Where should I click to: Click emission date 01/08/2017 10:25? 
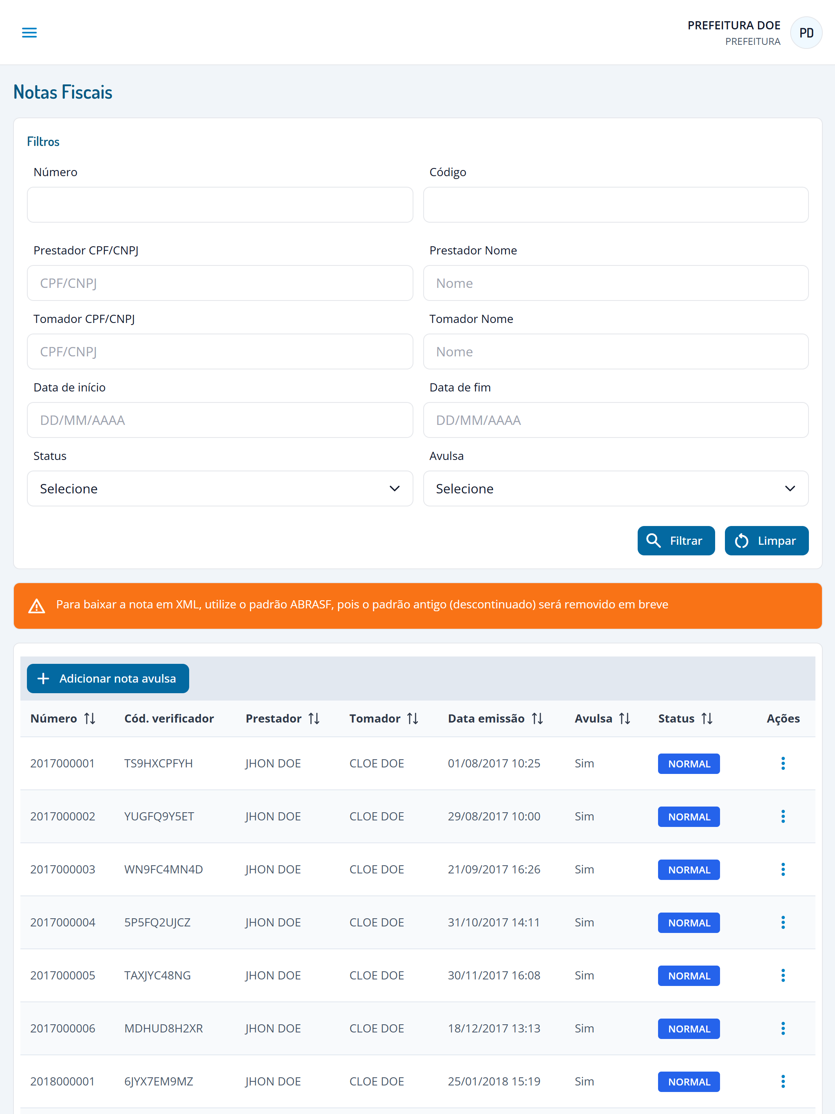(x=494, y=763)
